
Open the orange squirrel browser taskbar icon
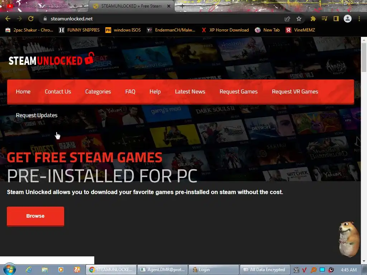[77, 270]
